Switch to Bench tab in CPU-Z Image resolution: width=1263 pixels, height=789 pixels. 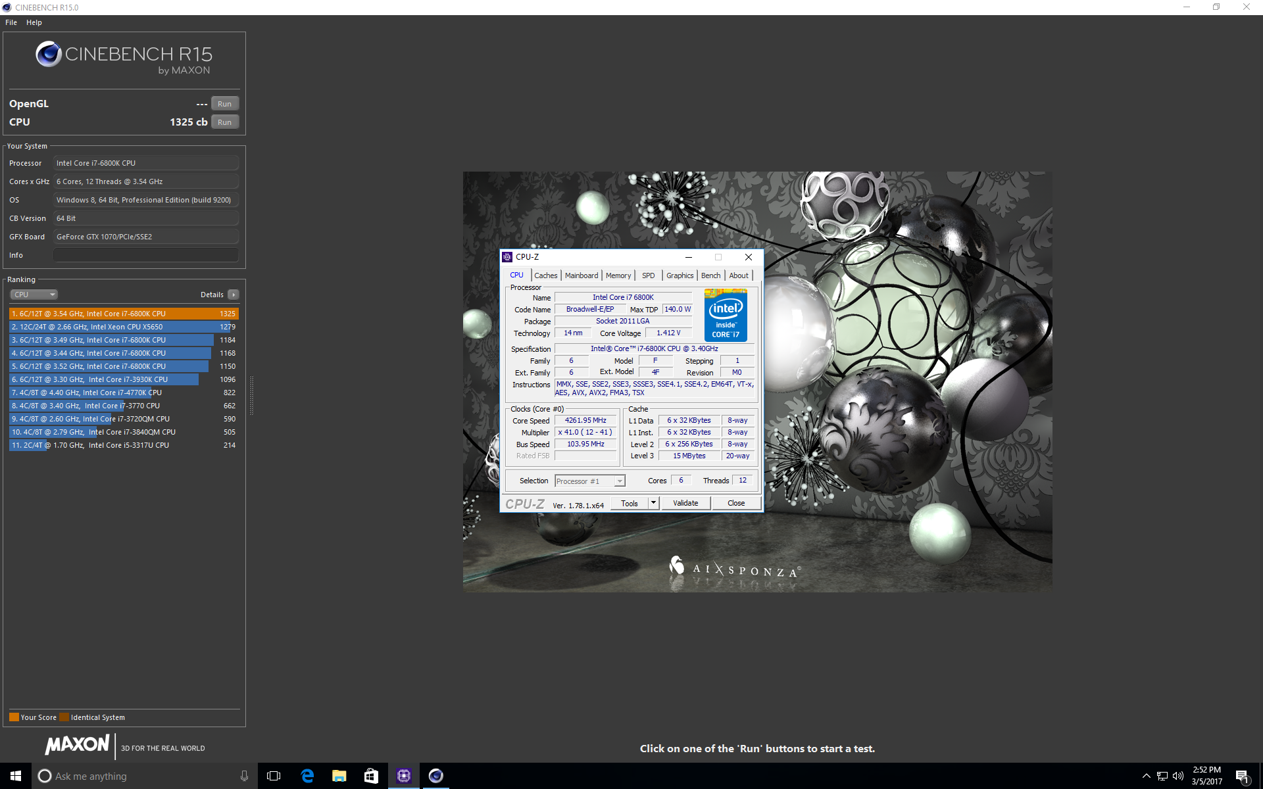[x=711, y=275]
